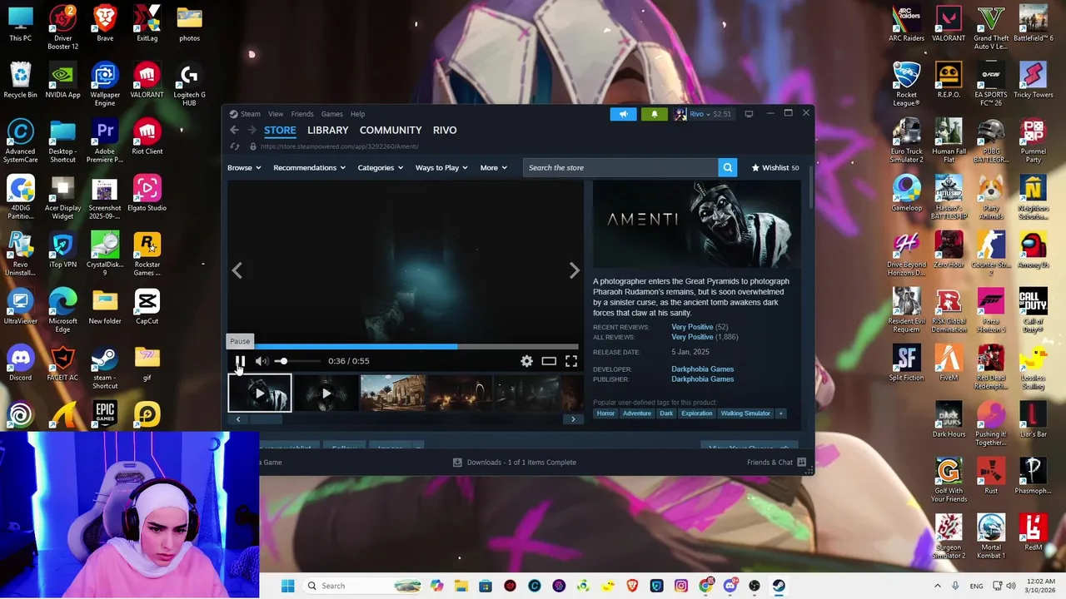Mute the trailer volume speaker icon

(x=262, y=361)
